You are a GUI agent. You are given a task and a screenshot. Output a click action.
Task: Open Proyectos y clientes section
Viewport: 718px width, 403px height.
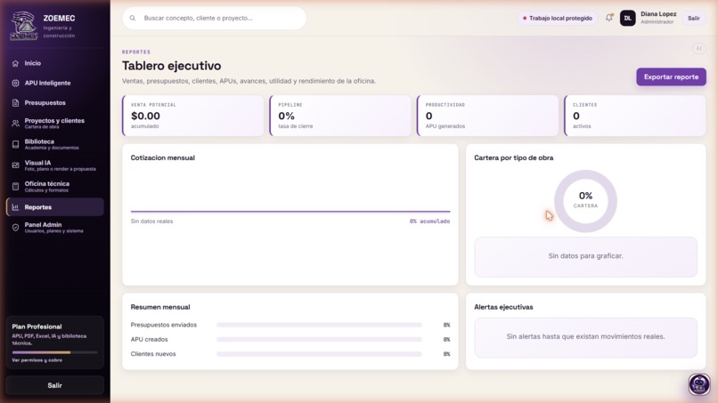pos(55,124)
